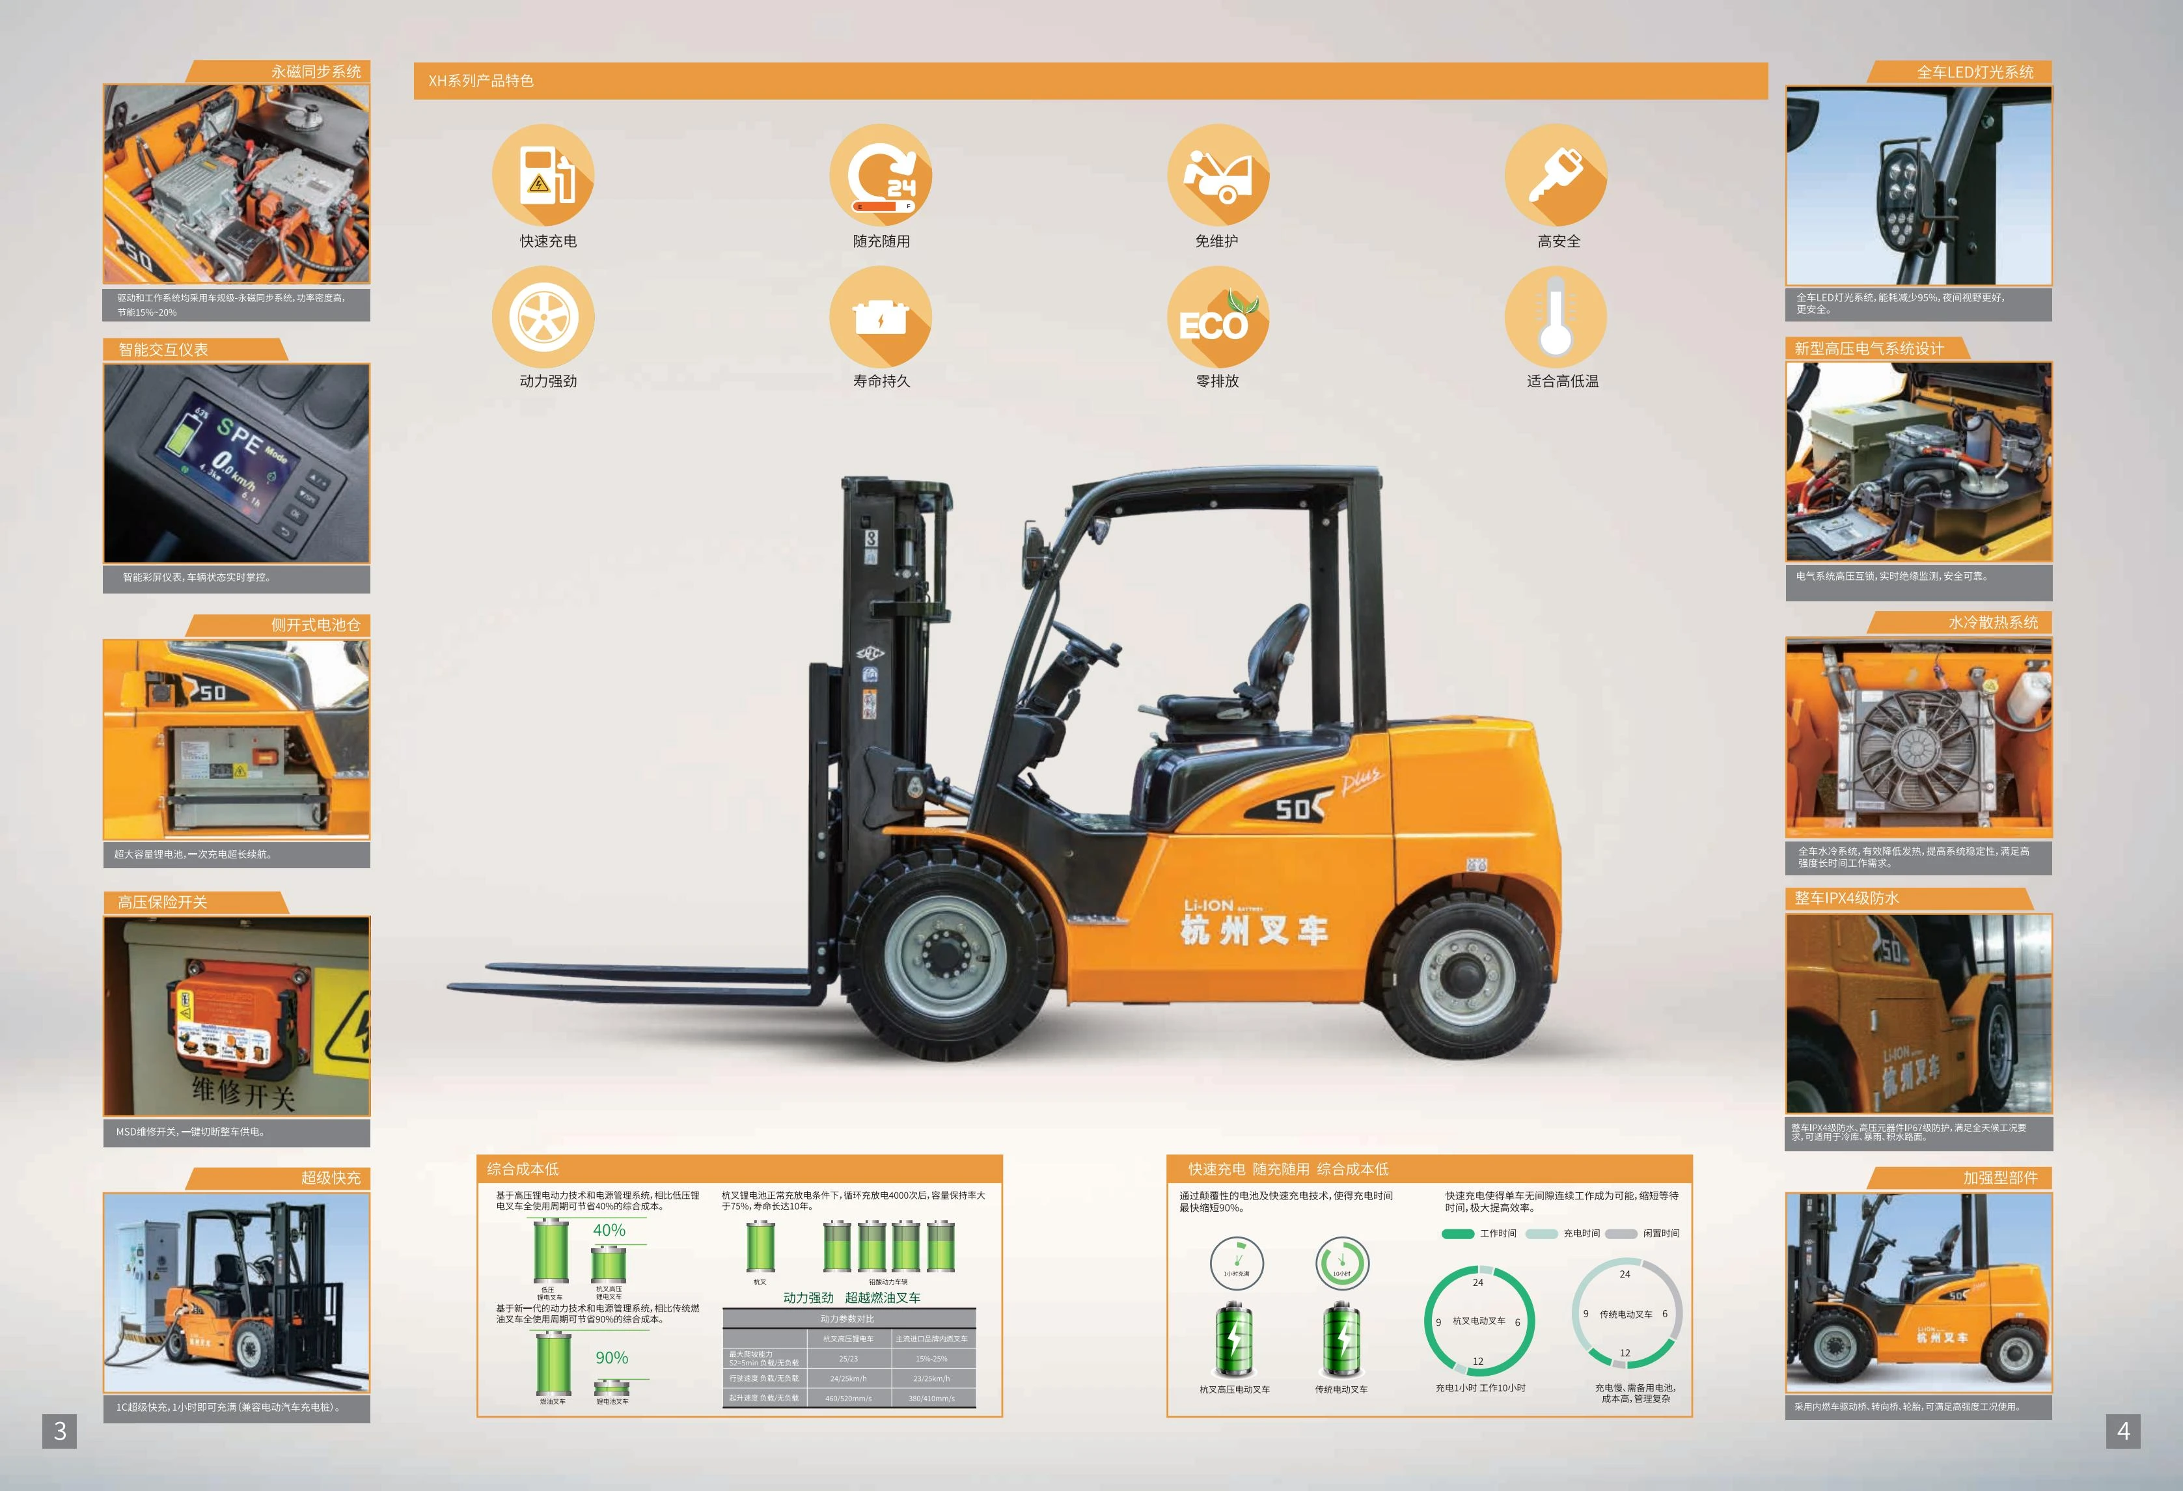Image resolution: width=2183 pixels, height=1491 pixels.
Task: Click the 24-hour charge anytime (随充随用) icon
Action: [x=880, y=175]
